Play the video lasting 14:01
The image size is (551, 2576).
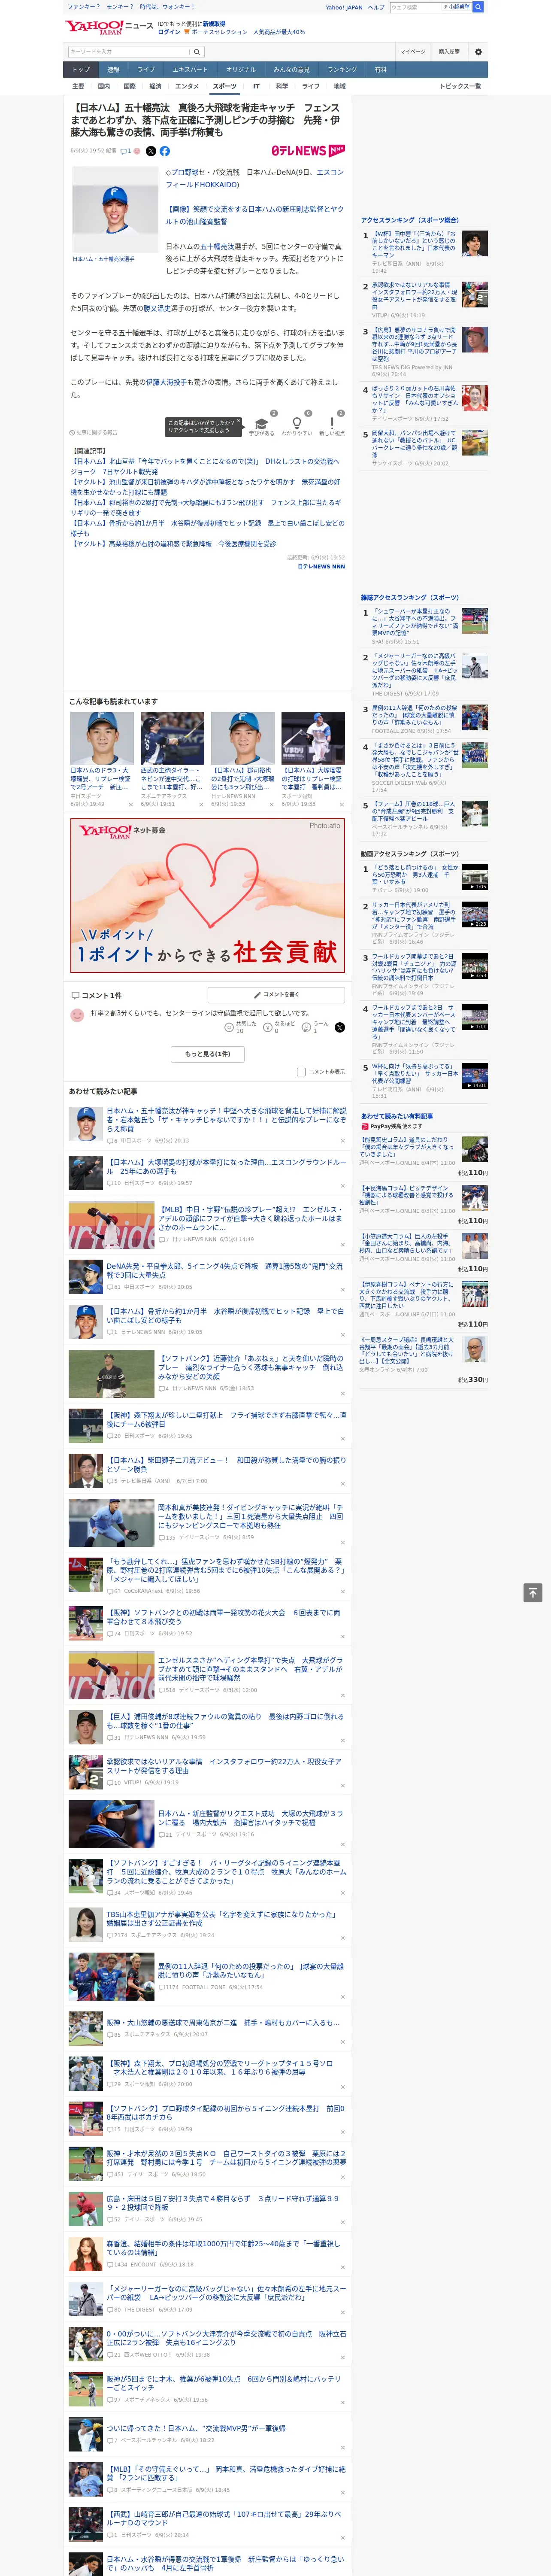475,1076
